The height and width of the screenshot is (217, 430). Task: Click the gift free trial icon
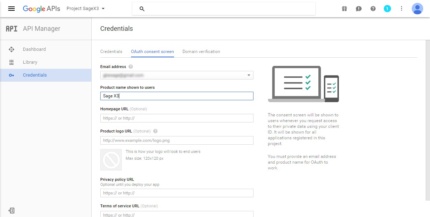[x=344, y=9]
